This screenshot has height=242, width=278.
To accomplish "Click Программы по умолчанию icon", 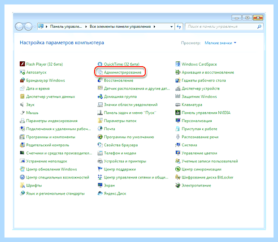I will (100, 137).
